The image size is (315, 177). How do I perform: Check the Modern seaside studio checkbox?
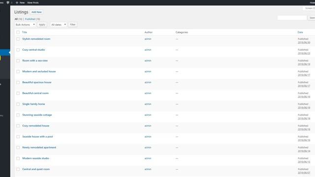(x=18, y=158)
